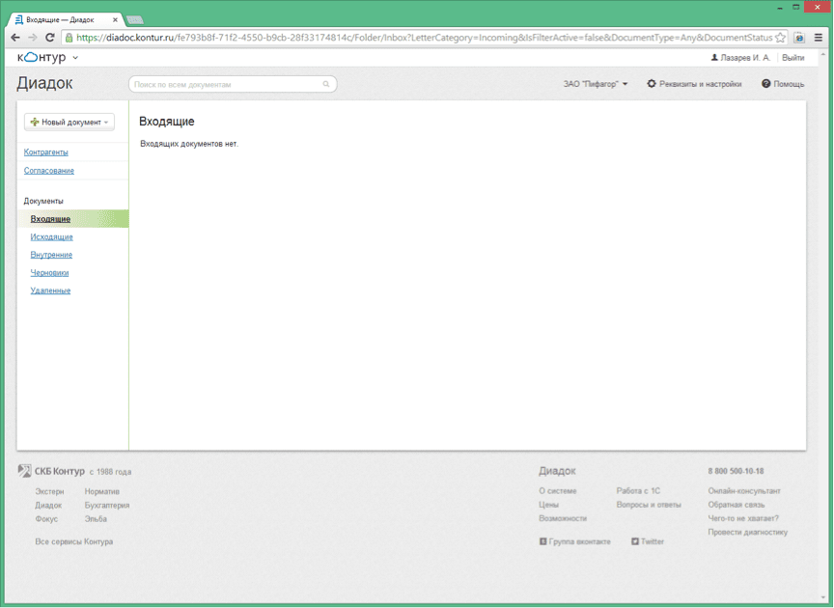Viewport: 834px width, 608px height.
Task: Open the Внутренние folder
Action: click(x=51, y=255)
